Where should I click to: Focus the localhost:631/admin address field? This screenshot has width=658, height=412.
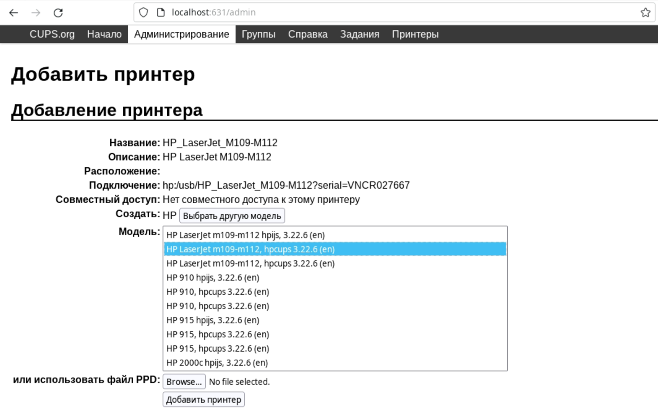[359, 13]
